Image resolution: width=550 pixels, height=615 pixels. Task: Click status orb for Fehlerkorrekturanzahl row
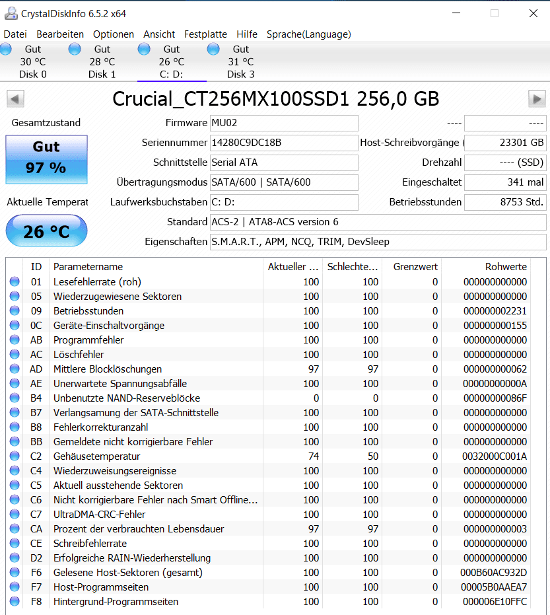pos(15,427)
